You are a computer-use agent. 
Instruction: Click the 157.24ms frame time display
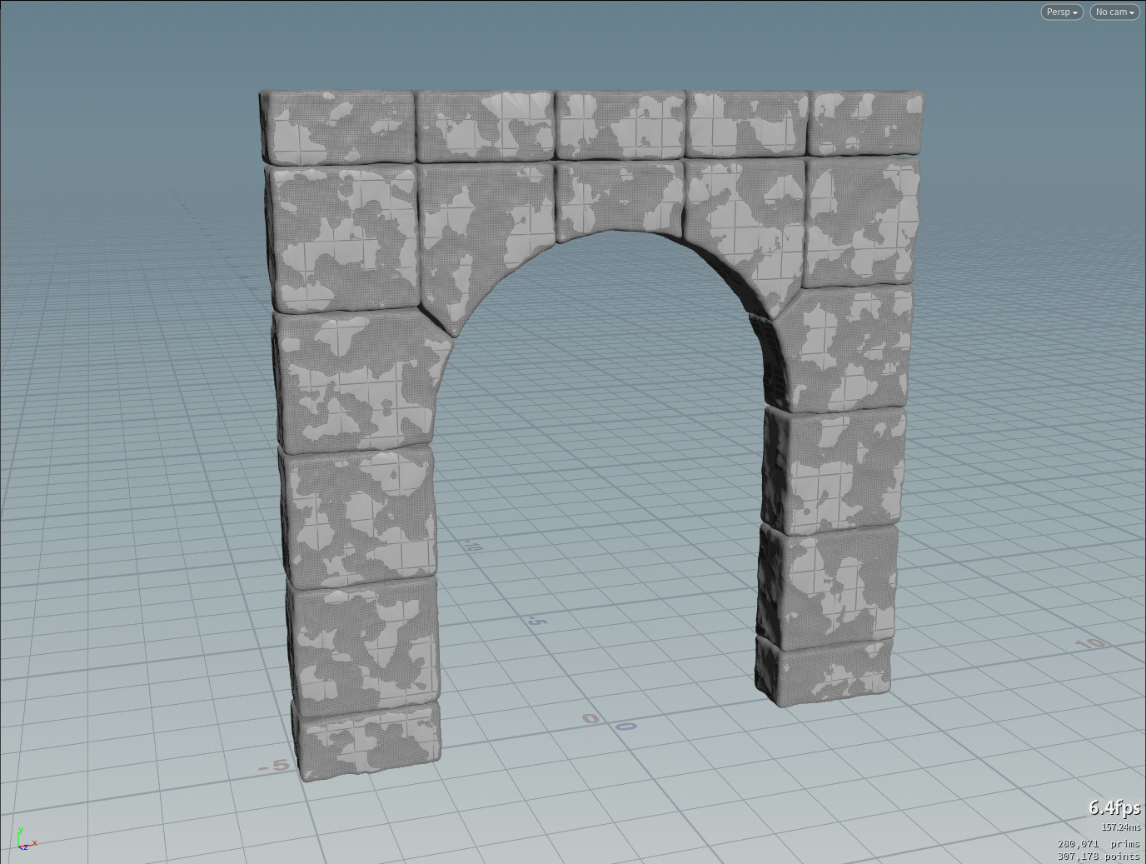tap(1120, 827)
